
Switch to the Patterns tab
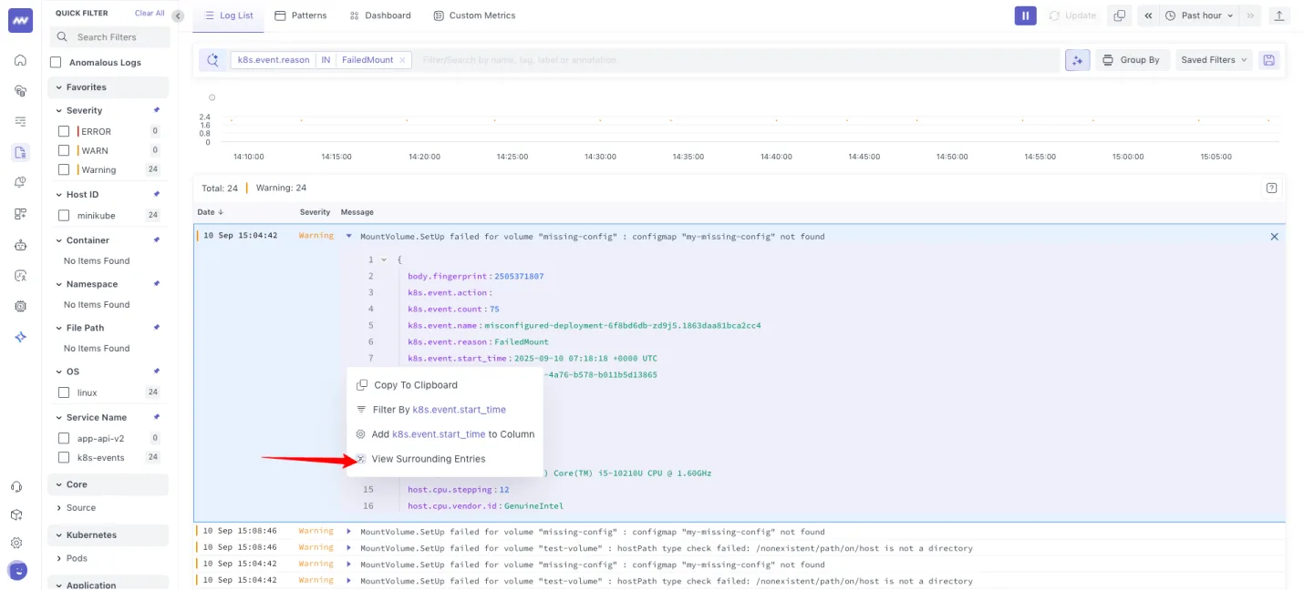coord(300,15)
